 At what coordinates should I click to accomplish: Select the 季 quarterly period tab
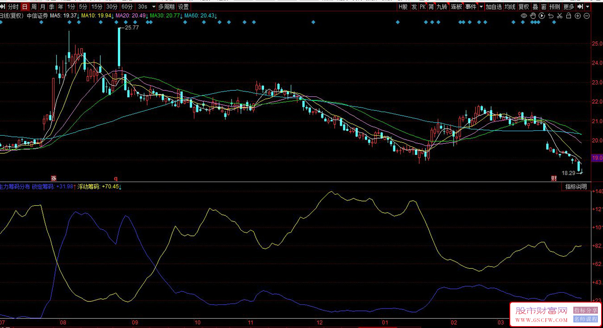click(51, 7)
